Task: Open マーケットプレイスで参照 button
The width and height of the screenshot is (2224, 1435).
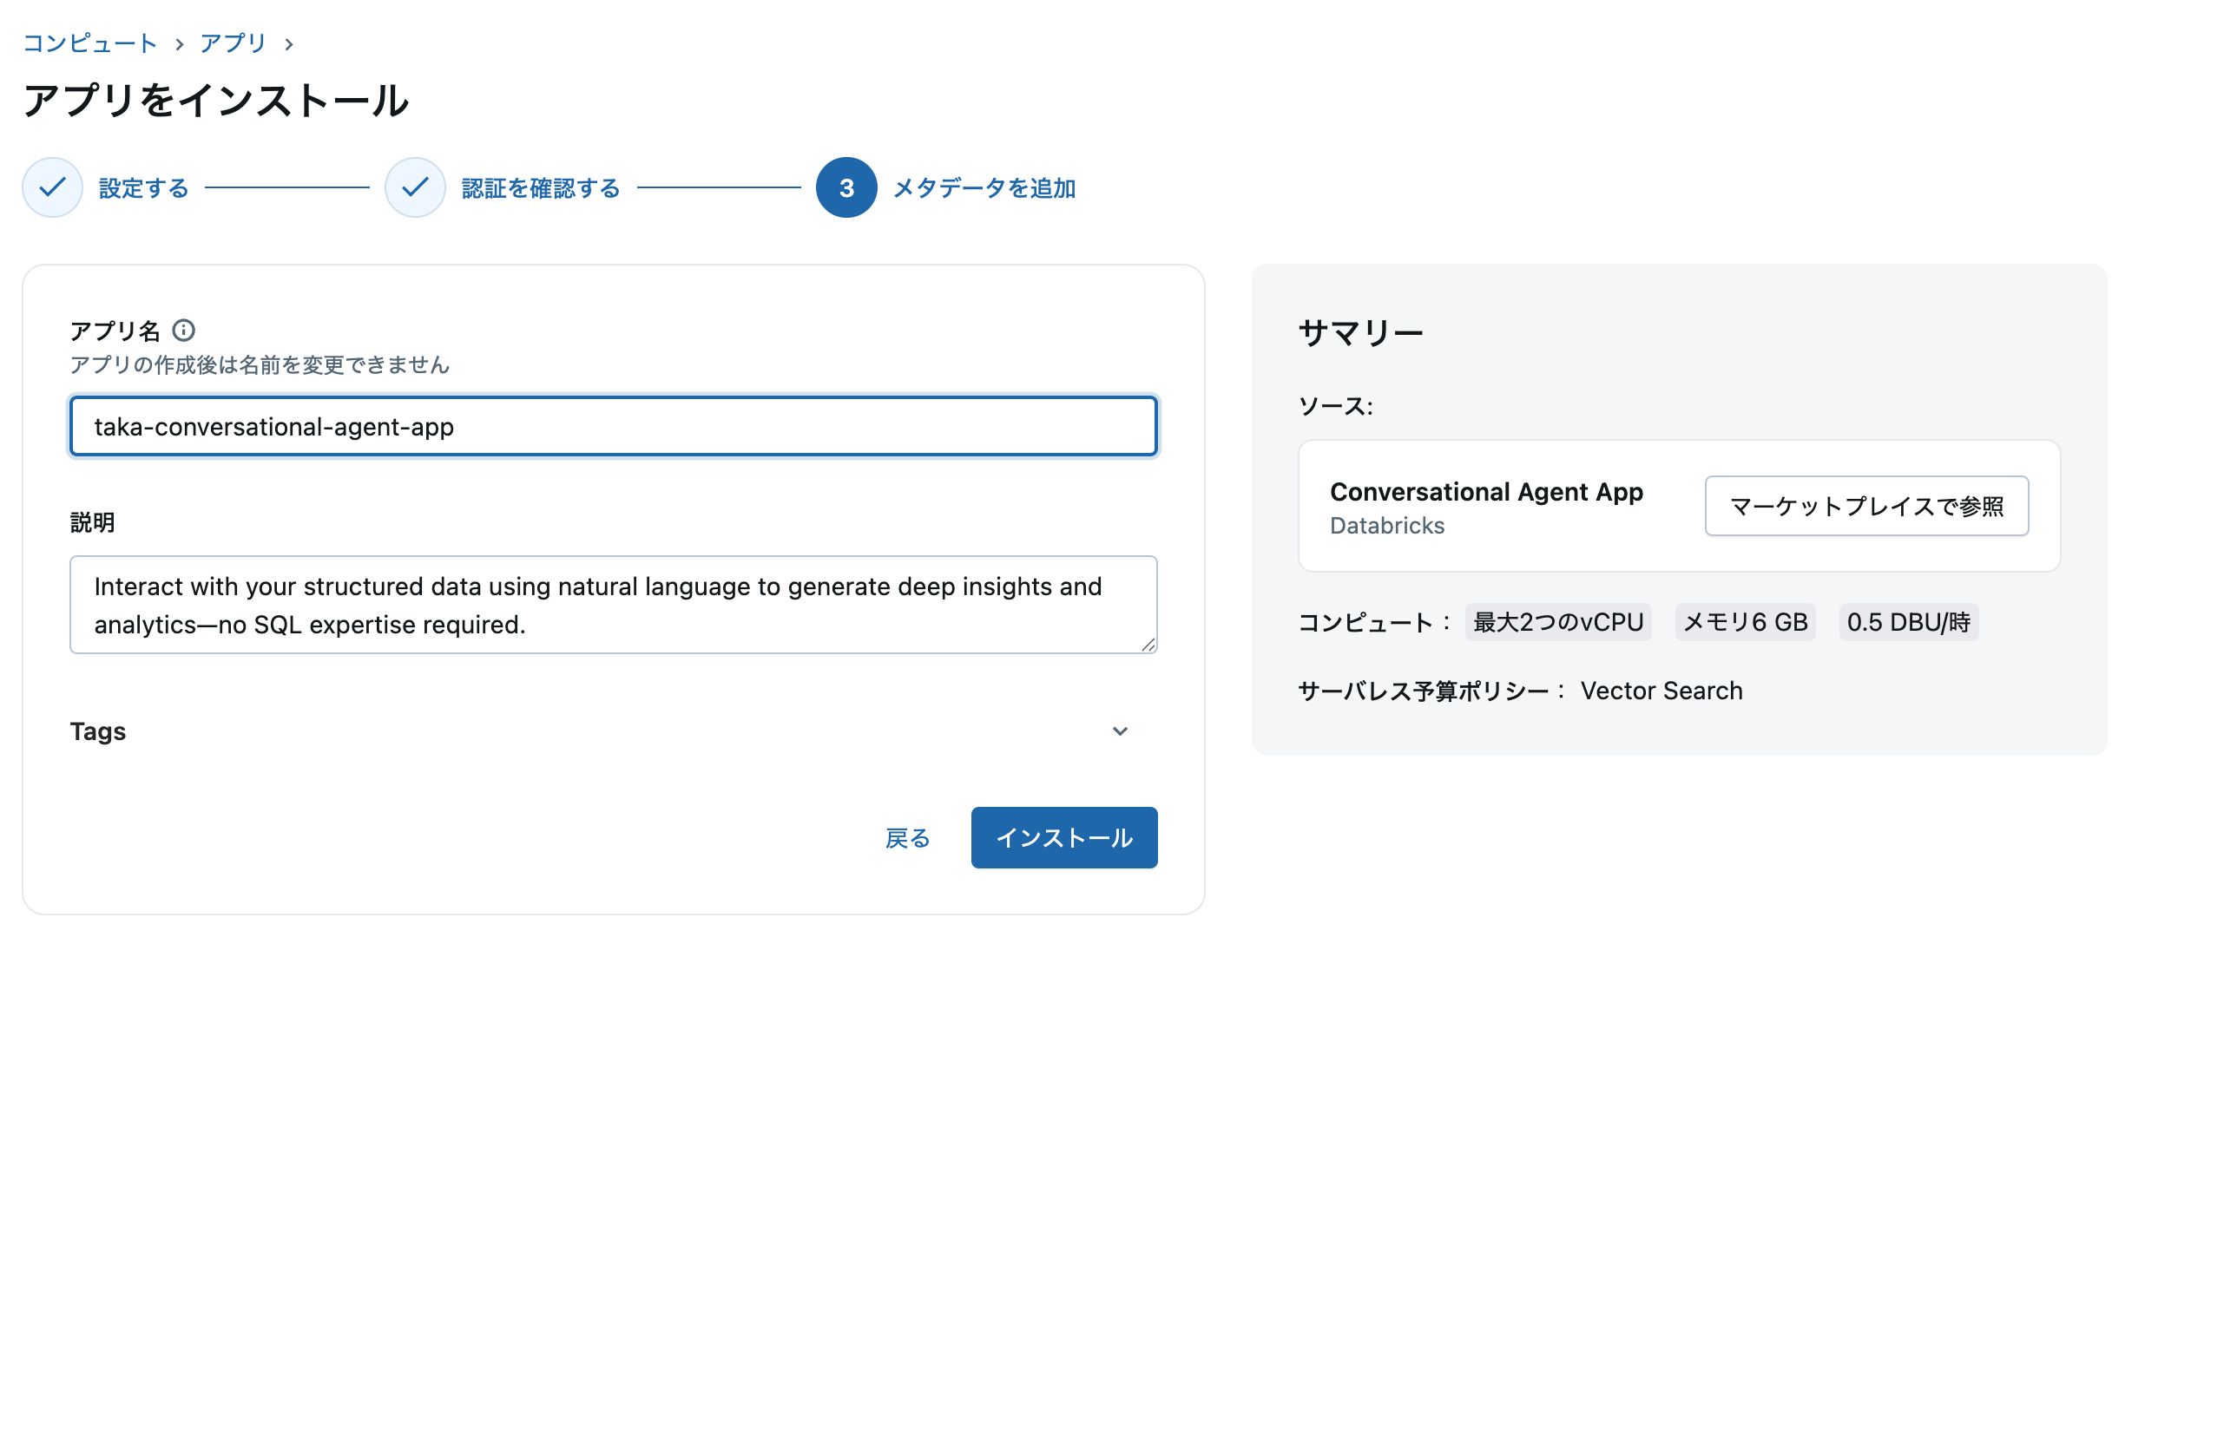Action: 1865,506
